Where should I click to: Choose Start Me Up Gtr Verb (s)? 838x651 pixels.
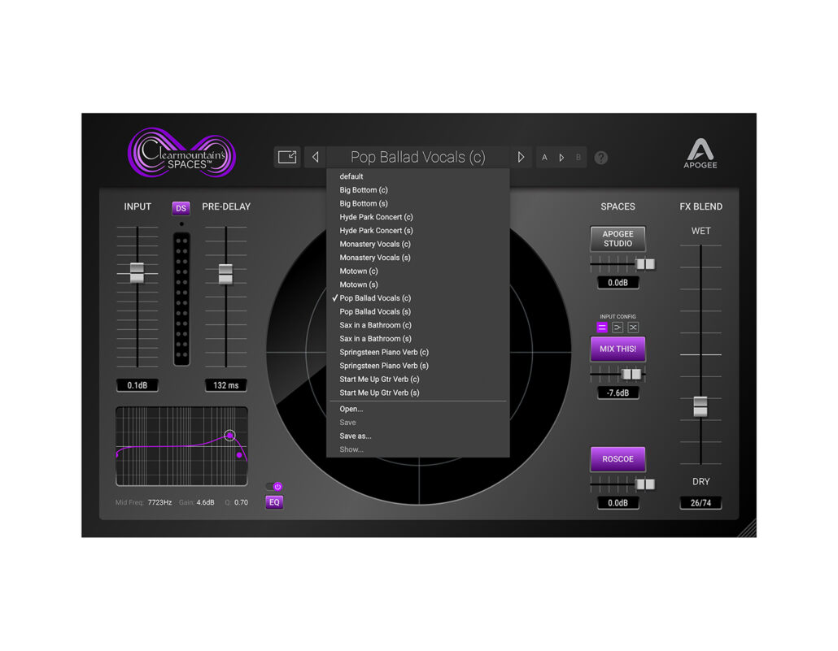pyautogui.click(x=418, y=393)
